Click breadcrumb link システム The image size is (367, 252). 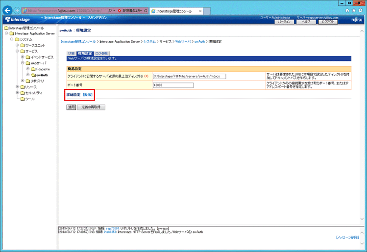[149, 42]
